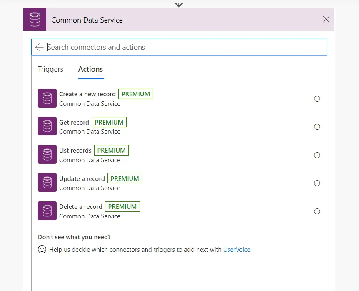This screenshot has width=359, height=291.
Task: Close the Common Data Service panel
Action: pos(326,20)
